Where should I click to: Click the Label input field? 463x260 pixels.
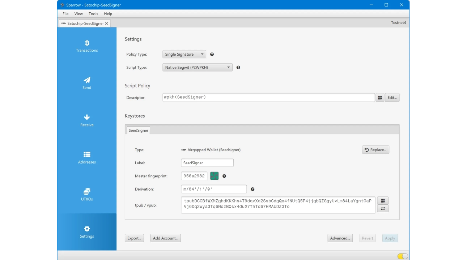point(207,163)
